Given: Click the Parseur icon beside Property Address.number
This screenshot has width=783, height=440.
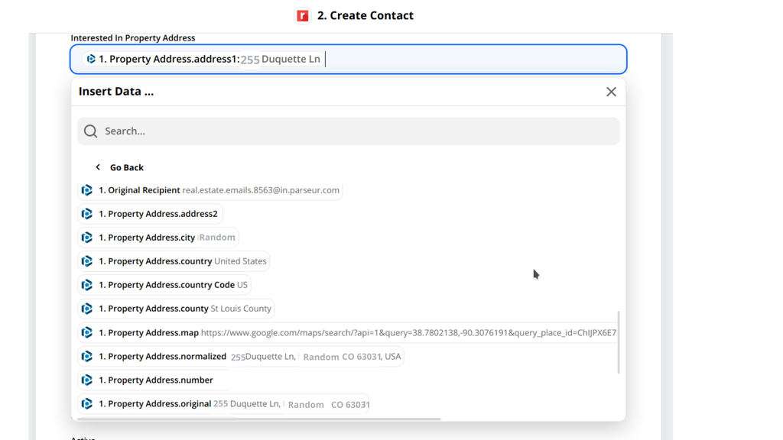Looking at the screenshot, I should (x=86, y=380).
